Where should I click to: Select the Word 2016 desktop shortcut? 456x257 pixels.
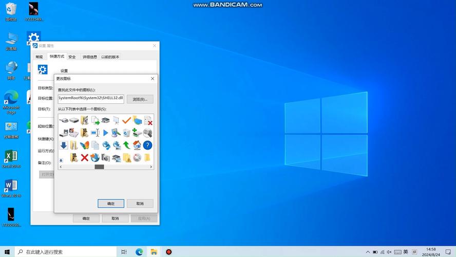(11, 188)
